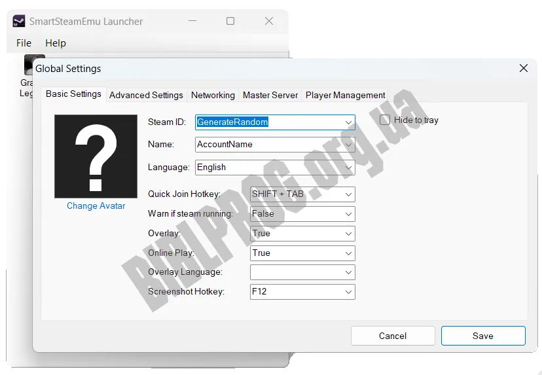Minimize the SmartSteamEmu Launcher window
542x375 pixels.
[x=192, y=21]
